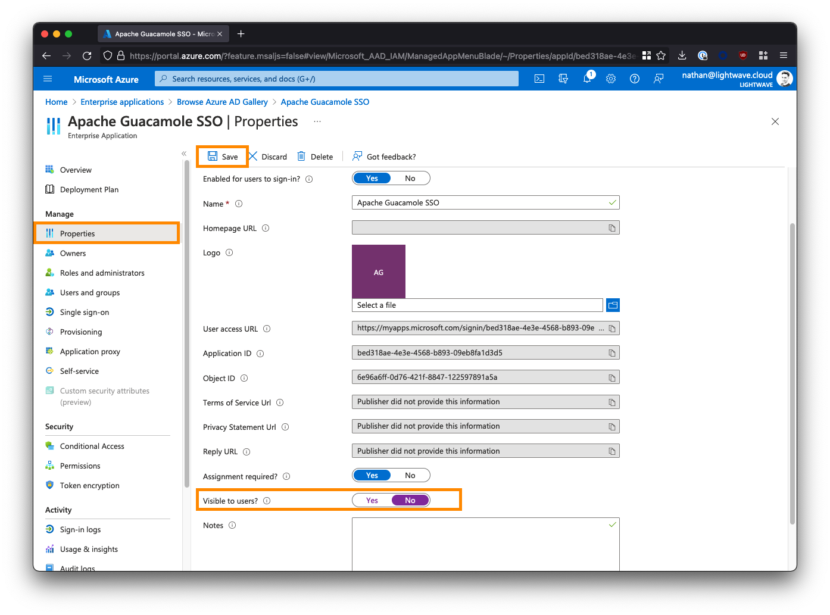Click the Save button
Viewport: 830px width, 615px height.
(x=223, y=157)
